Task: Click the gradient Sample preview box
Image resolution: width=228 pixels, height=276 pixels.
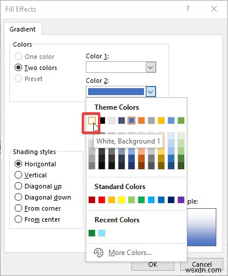Action: point(202,228)
